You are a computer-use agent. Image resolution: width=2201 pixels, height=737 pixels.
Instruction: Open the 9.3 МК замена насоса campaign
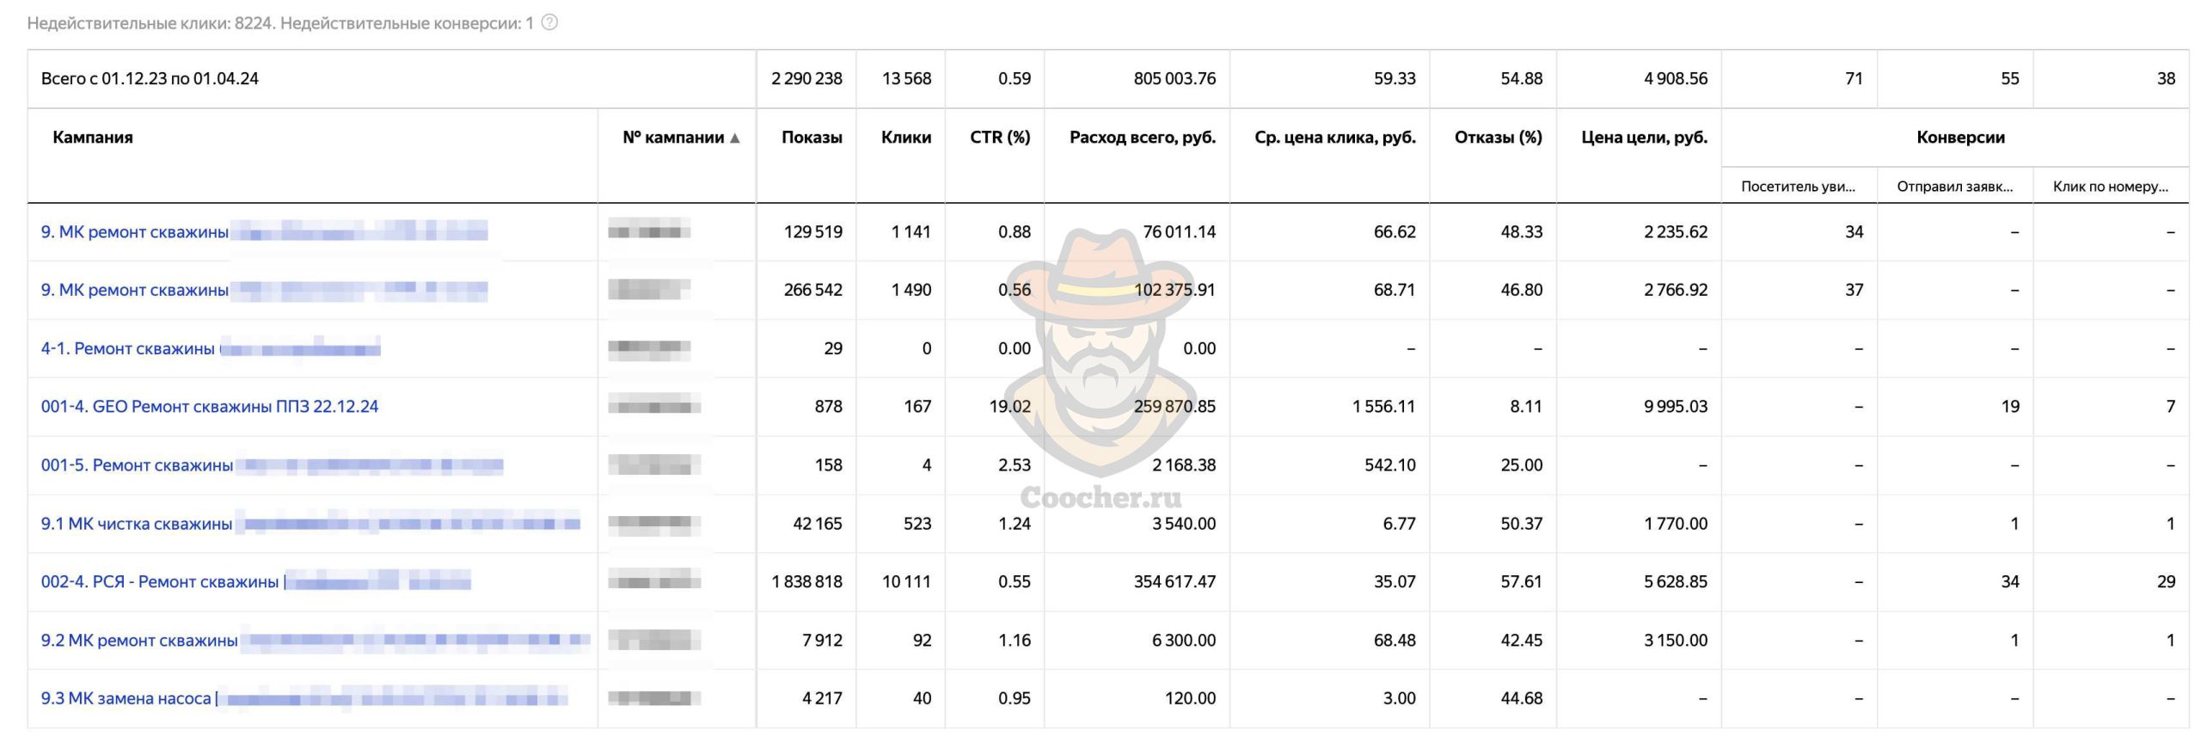tap(126, 698)
